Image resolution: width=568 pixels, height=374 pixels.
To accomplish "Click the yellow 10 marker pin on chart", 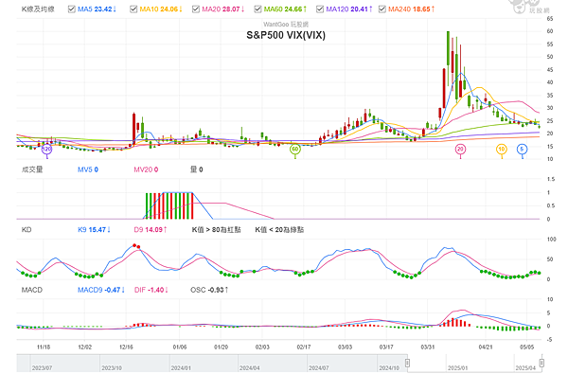I will (502, 149).
